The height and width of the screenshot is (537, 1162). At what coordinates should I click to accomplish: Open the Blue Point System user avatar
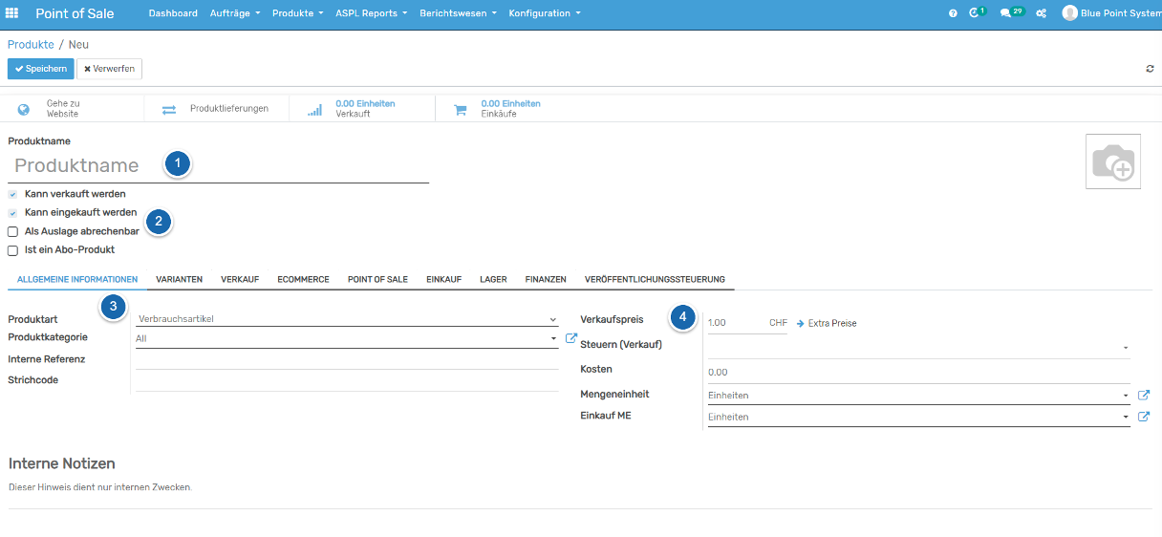click(1070, 13)
